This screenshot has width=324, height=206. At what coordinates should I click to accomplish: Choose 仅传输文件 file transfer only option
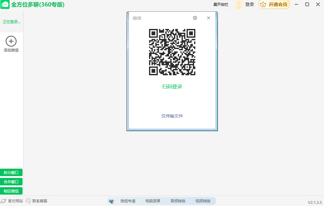pos(172,116)
